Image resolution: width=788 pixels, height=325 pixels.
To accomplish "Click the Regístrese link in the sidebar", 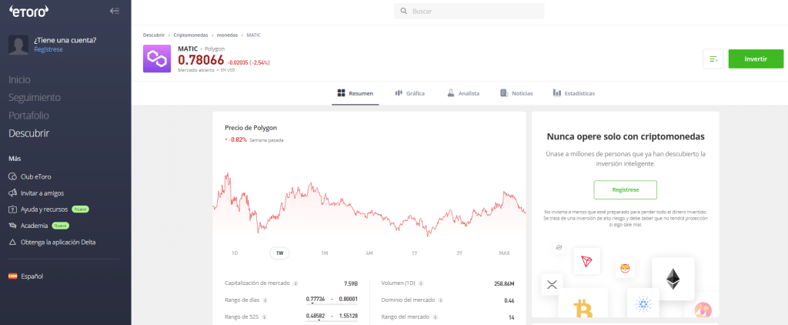I will coord(48,49).
